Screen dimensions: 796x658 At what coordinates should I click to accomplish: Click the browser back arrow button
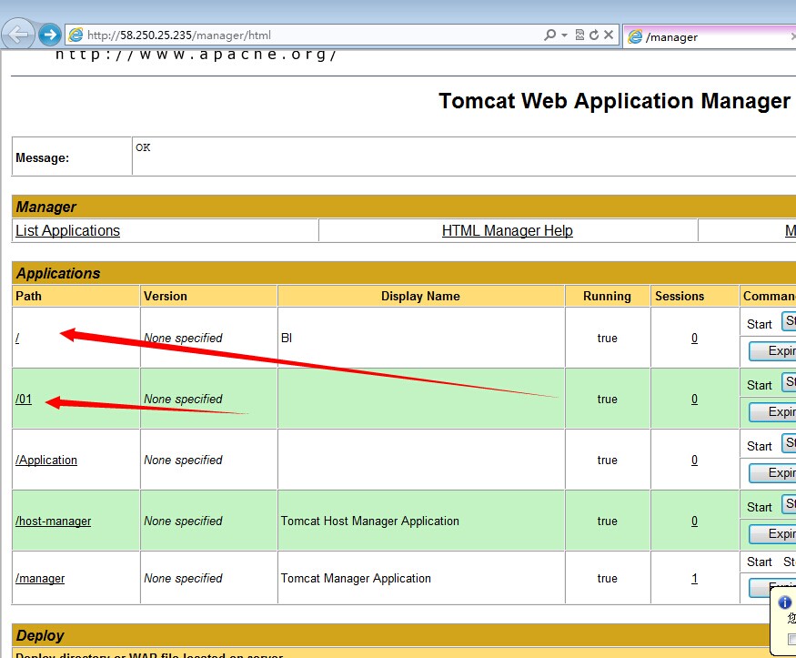[18, 35]
